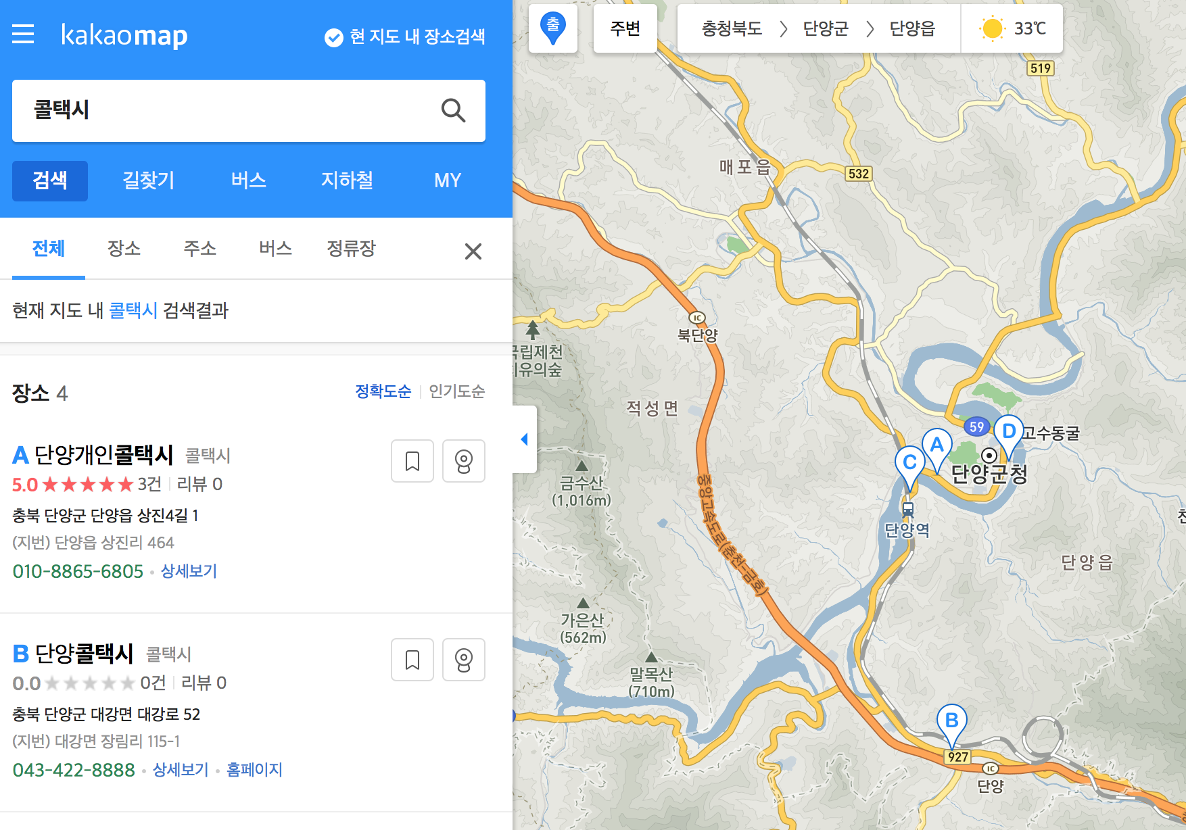
Task: Select the 장소 results filter tab
Action: pyautogui.click(x=124, y=249)
